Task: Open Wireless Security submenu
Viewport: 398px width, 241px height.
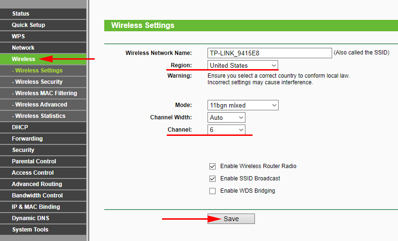Action: coord(39,82)
